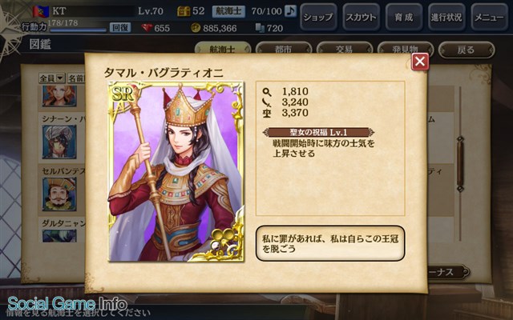The width and height of the screenshot is (513, 320).
Task: Click the 回復 action recovery button
Action: (x=120, y=27)
